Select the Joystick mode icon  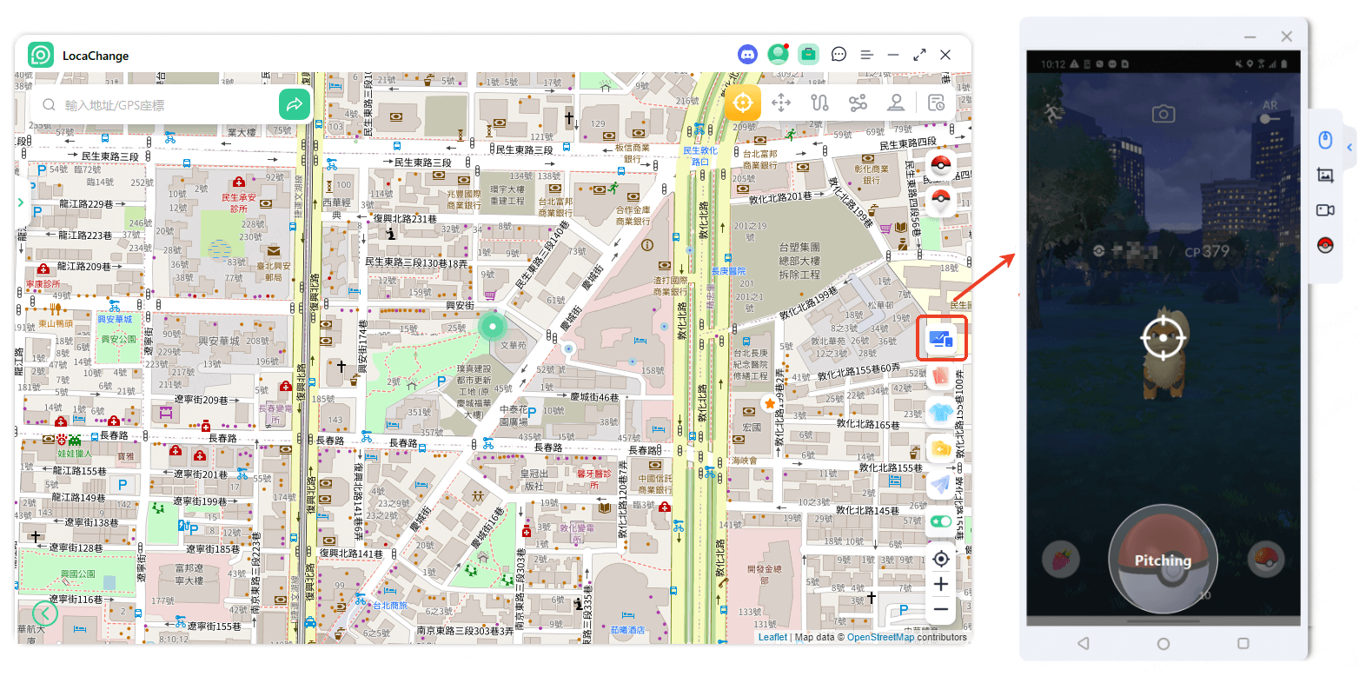point(896,103)
